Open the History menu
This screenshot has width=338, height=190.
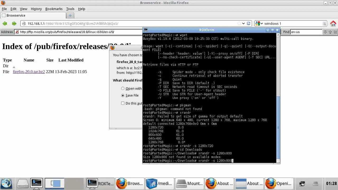pyautogui.click(x=36, y=9)
